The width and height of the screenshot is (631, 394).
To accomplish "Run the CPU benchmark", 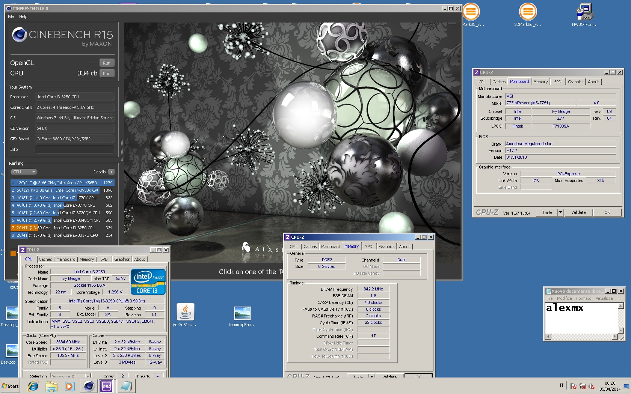I will (x=107, y=74).
